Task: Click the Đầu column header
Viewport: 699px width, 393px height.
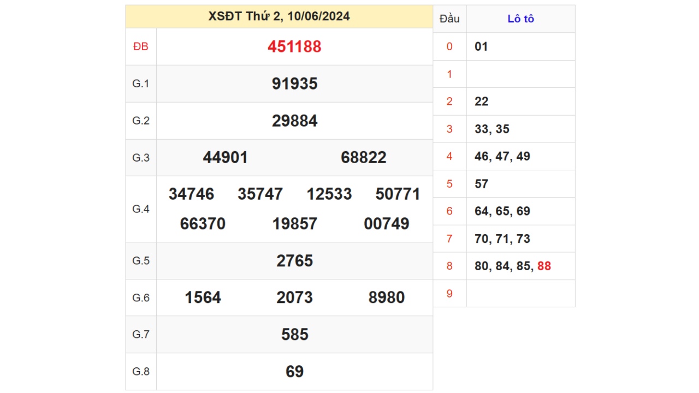Action: pyautogui.click(x=449, y=19)
